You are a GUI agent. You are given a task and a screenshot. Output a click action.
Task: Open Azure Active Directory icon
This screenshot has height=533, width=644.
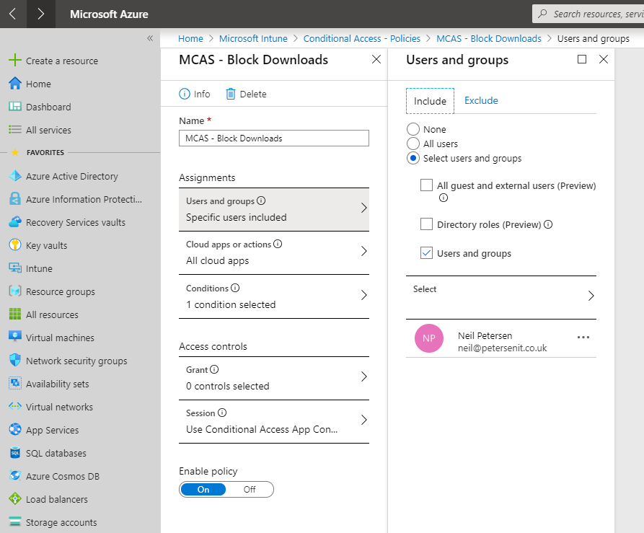15,176
